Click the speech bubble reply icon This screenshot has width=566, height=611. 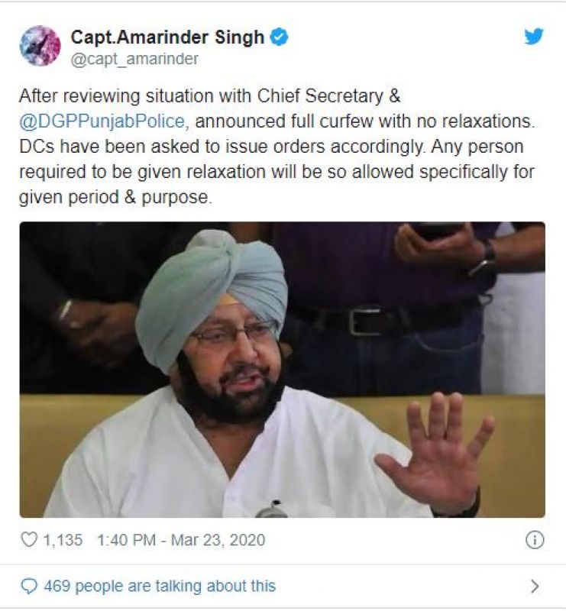[29, 586]
